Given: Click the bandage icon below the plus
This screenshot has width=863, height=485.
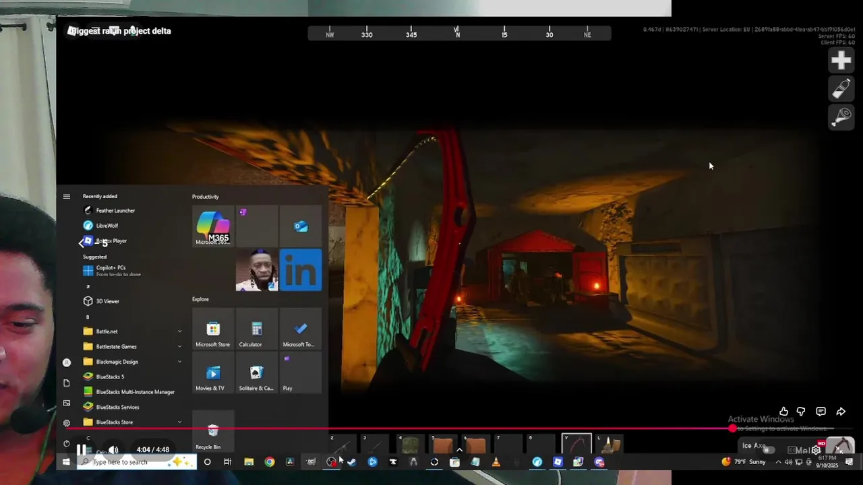Looking at the screenshot, I should pos(841,89).
